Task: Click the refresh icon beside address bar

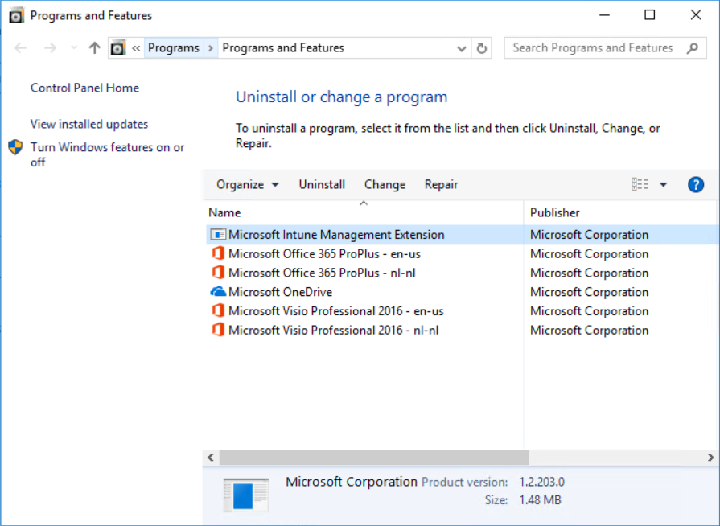Action: click(x=481, y=47)
